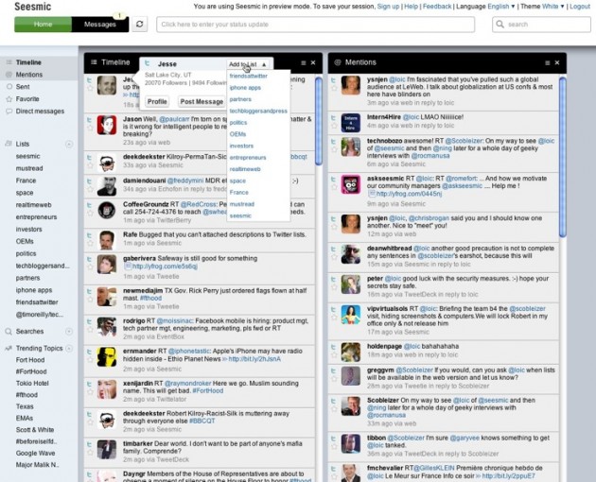The width and height of the screenshot is (596, 482).
Task: Open CoffeeGroundz avatar thumbnail
Action: coord(107,210)
